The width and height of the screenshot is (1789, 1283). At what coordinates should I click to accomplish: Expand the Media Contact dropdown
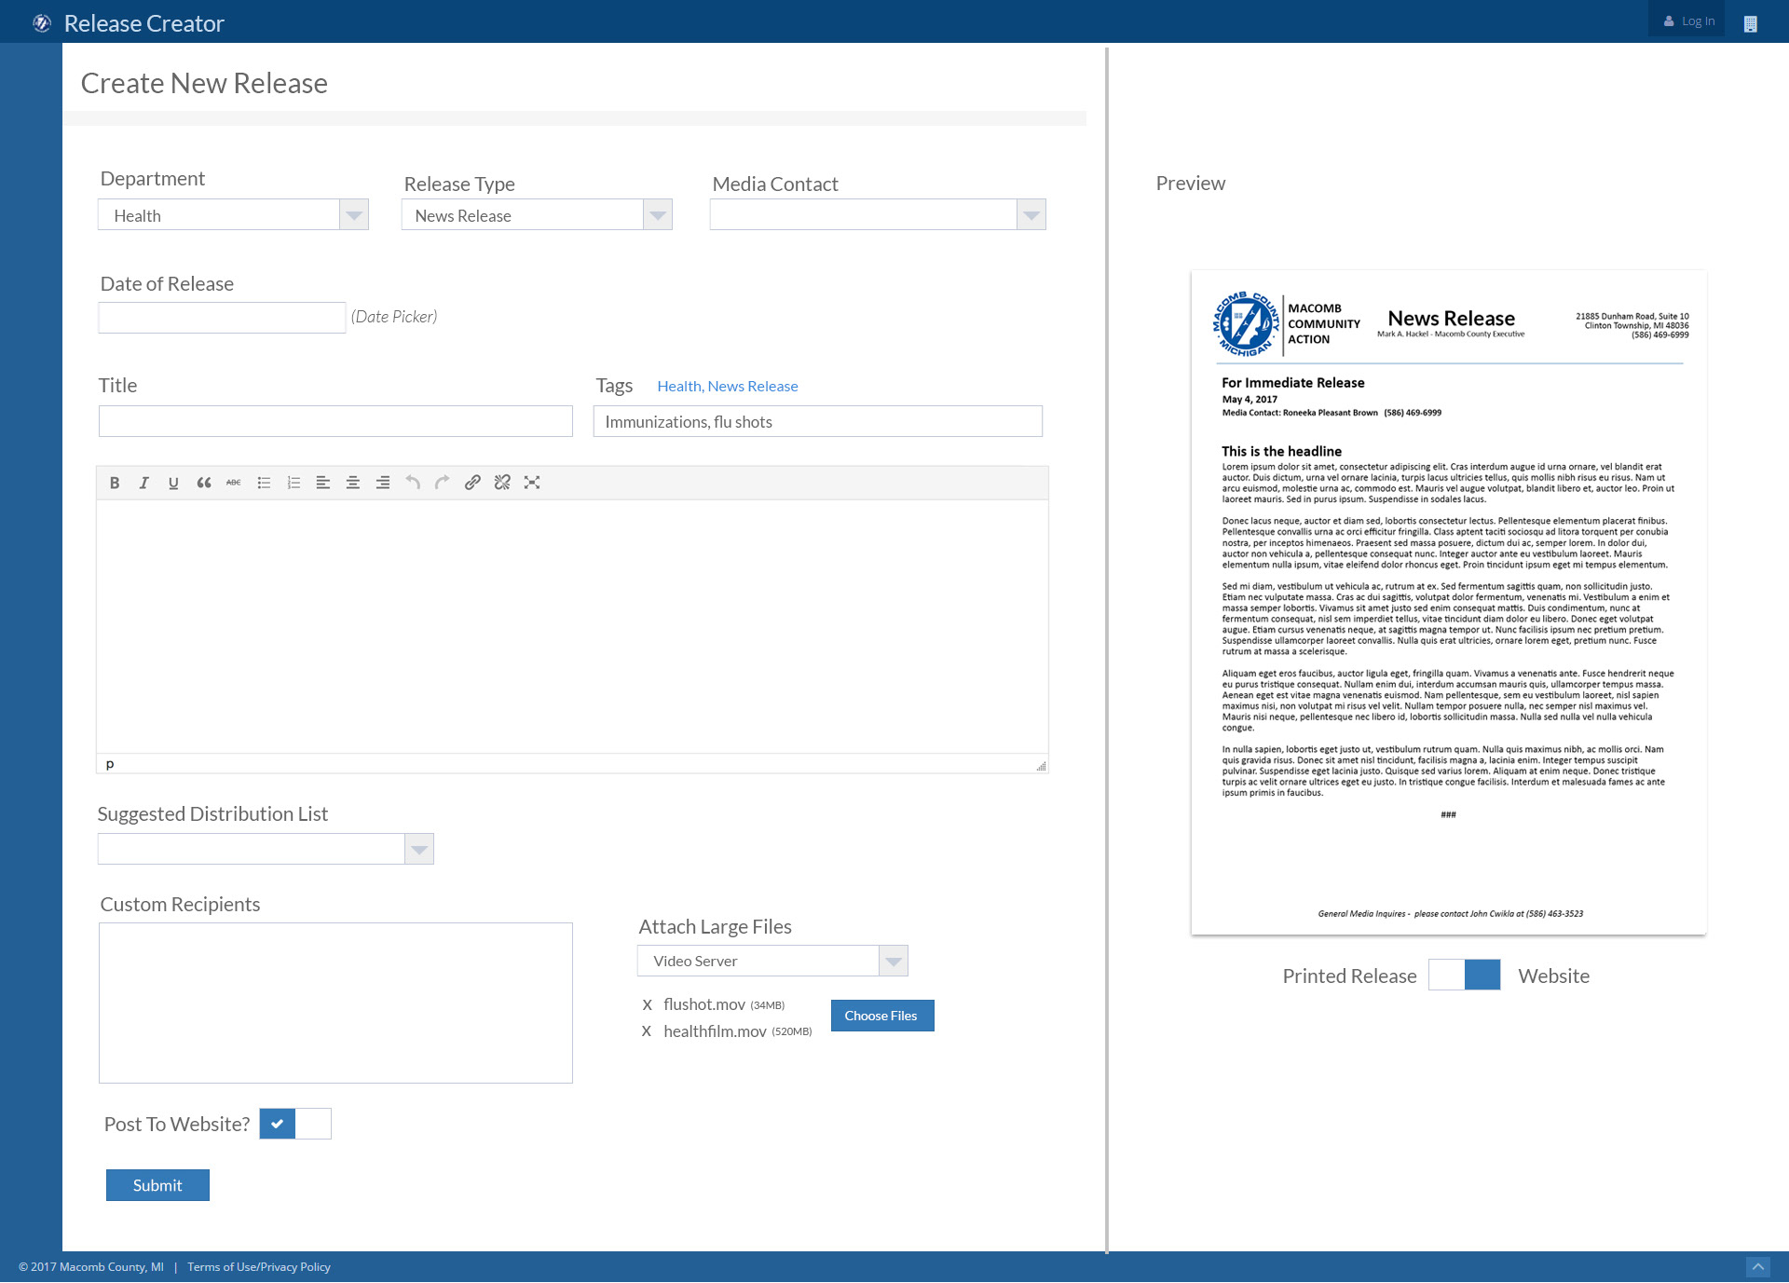click(x=1031, y=215)
